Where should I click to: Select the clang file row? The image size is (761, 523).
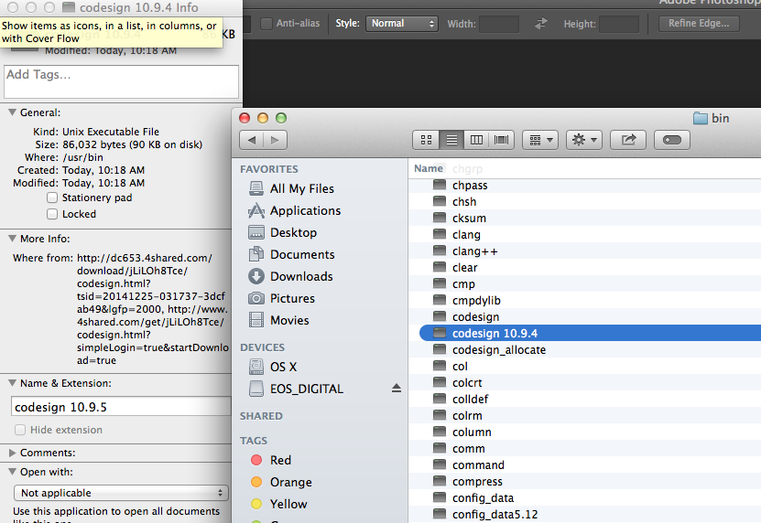click(584, 235)
